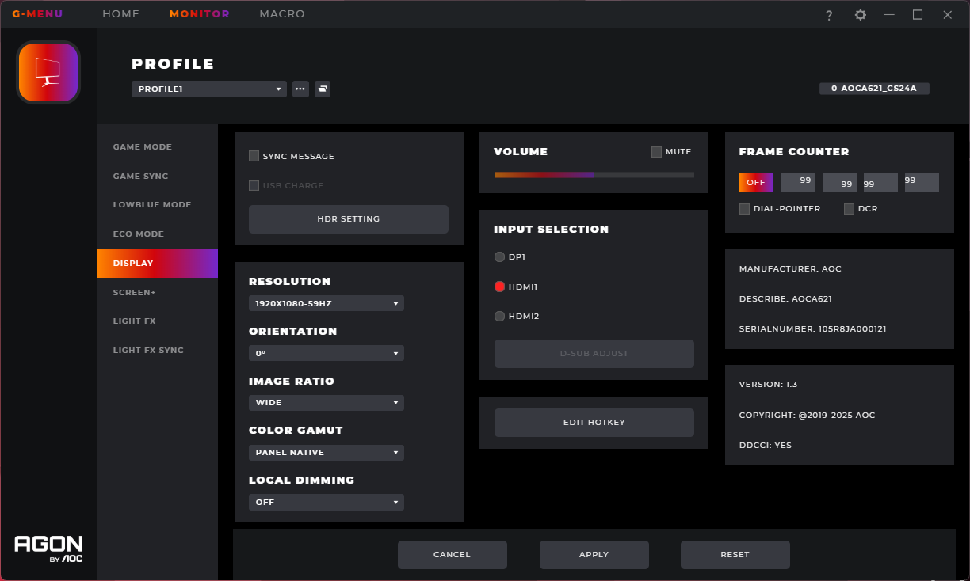Maximize the G-Menu window
The width and height of the screenshot is (970, 581).
click(x=918, y=14)
